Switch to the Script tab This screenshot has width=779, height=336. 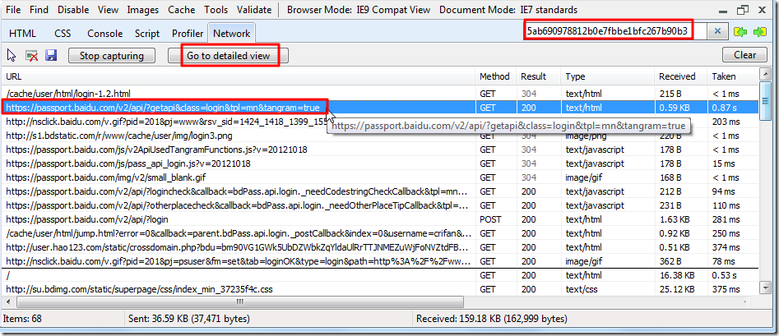(x=147, y=33)
